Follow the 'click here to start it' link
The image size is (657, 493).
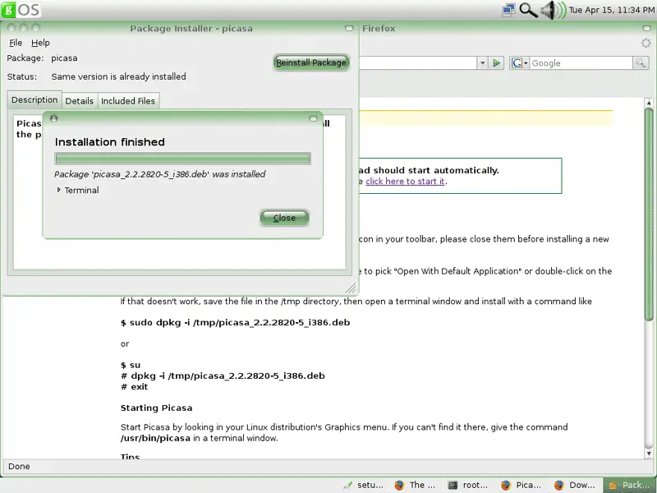point(405,181)
